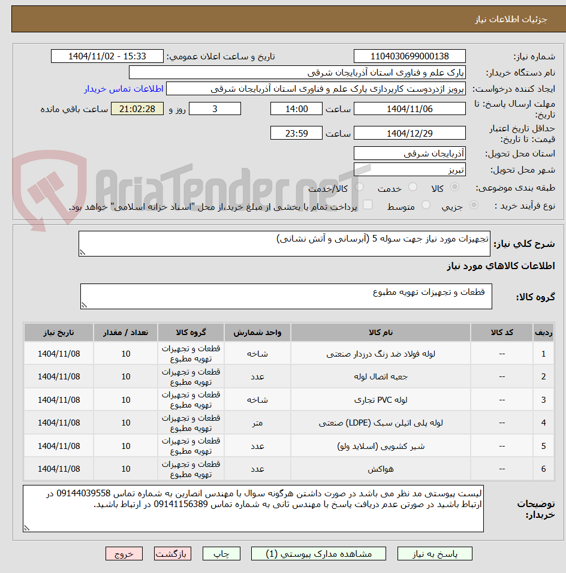Image resolution: width=566 pixels, height=573 pixels.
Task: Click the buyer notes textarea
Action: point(253,509)
